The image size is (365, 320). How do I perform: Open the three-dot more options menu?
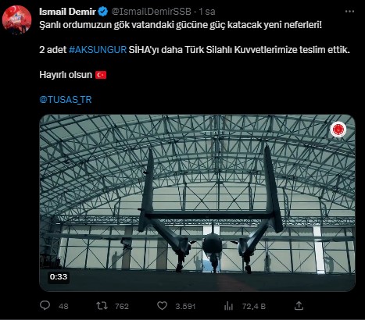point(349,12)
